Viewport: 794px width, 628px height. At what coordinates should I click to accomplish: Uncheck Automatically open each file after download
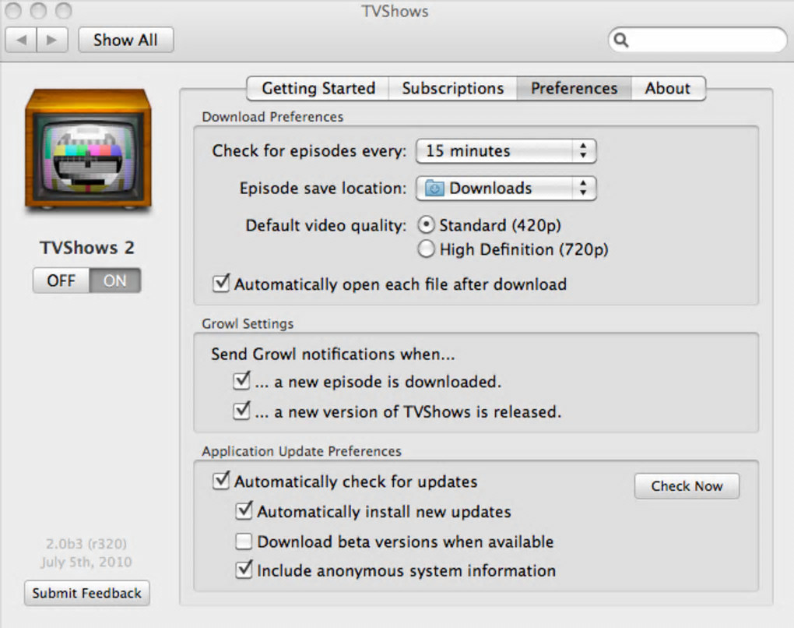(x=221, y=283)
